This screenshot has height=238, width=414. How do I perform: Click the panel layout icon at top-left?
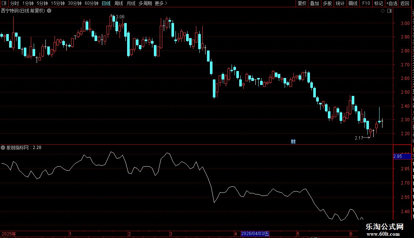4,3
